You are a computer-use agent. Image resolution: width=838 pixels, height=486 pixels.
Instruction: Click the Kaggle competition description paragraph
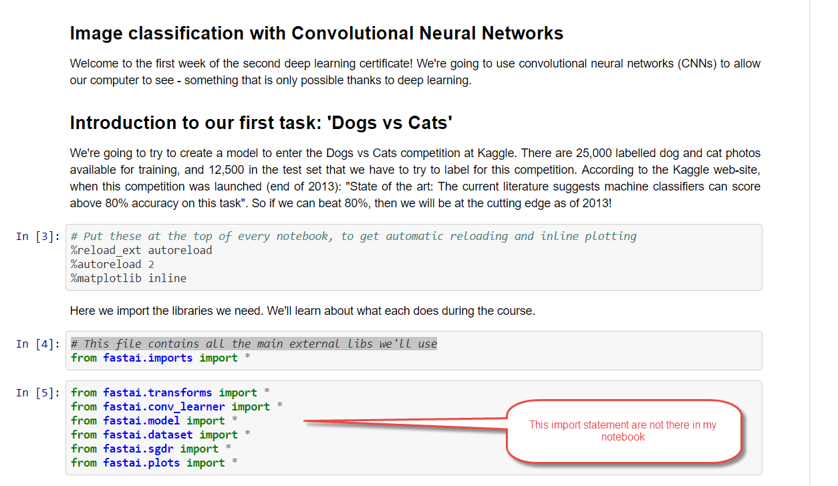[x=414, y=178]
